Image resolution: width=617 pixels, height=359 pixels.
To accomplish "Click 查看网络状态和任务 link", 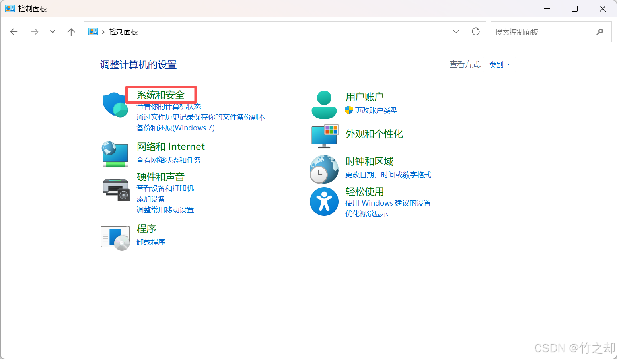I will pos(169,160).
